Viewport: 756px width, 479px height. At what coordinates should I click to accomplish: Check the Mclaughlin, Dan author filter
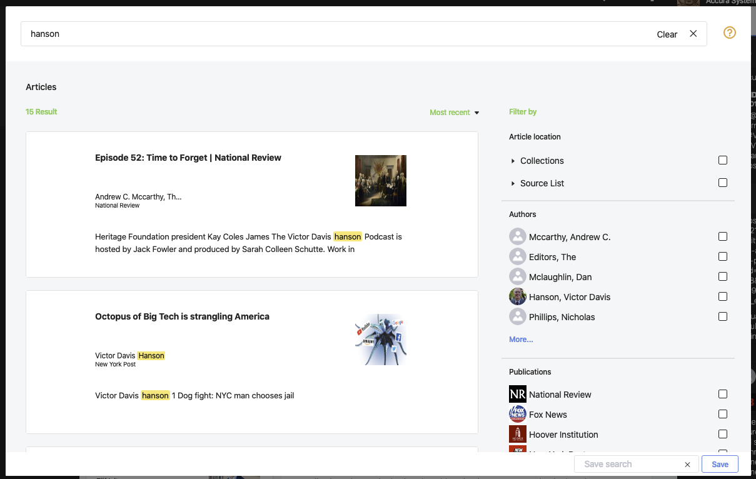pyautogui.click(x=723, y=276)
